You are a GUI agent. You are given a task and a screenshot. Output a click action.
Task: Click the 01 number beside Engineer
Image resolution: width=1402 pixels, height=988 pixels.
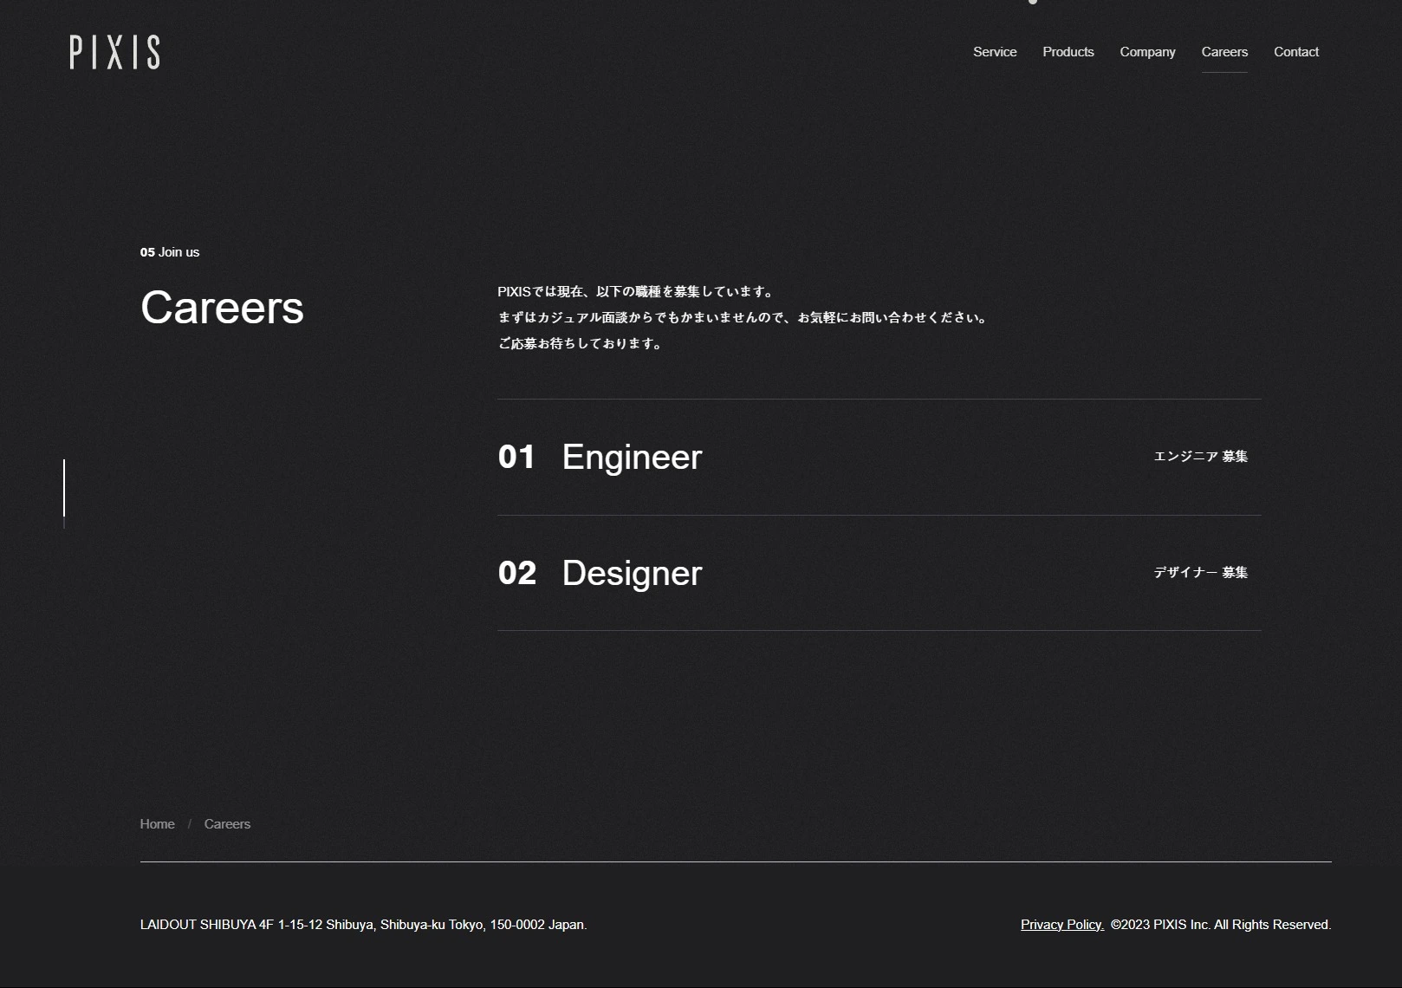point(516,457)
